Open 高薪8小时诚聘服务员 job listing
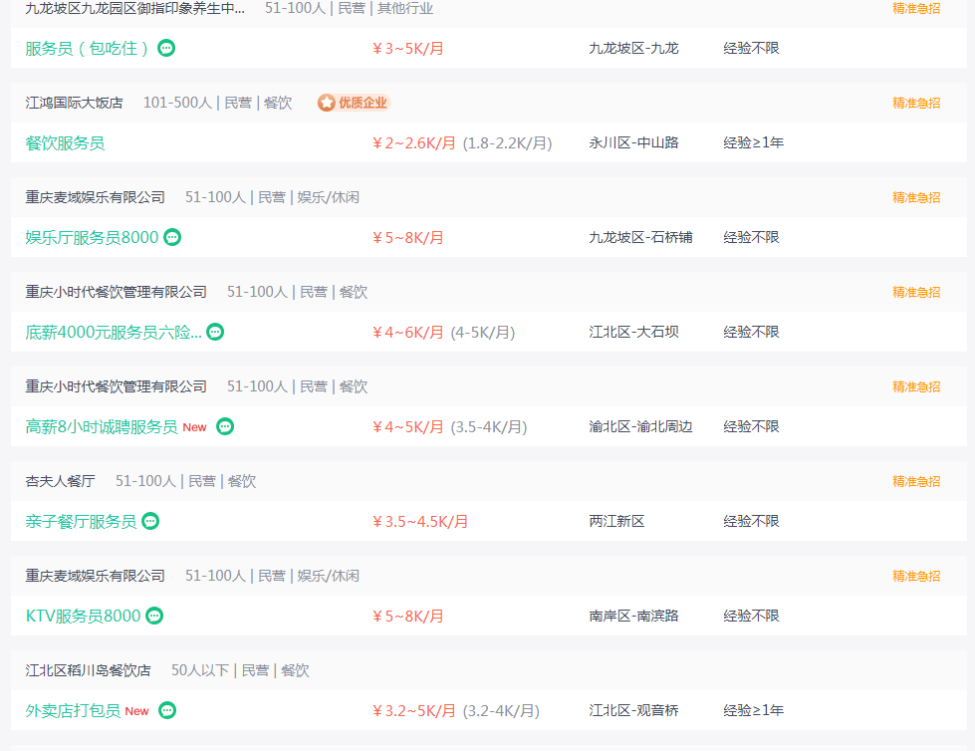The image size is (975, 751). [102, 427]
